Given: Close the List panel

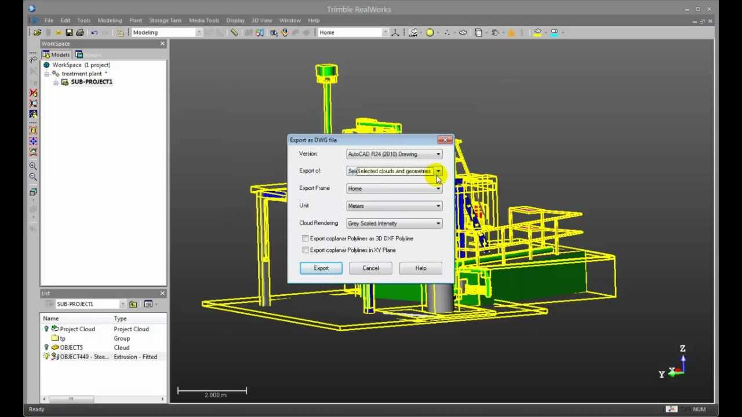Looking at the screenshot, I should pyautogui.click(x=162, y=293).
